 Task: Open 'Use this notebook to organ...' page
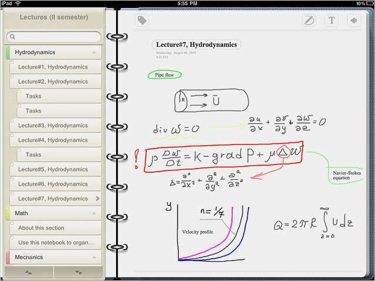(x=56, y=242)
